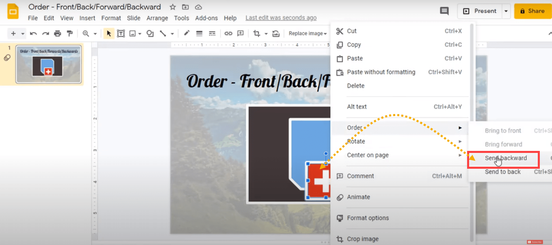Click the yellow Share button
The width and height of the screenshot is (552, 245).
[533, 11]
